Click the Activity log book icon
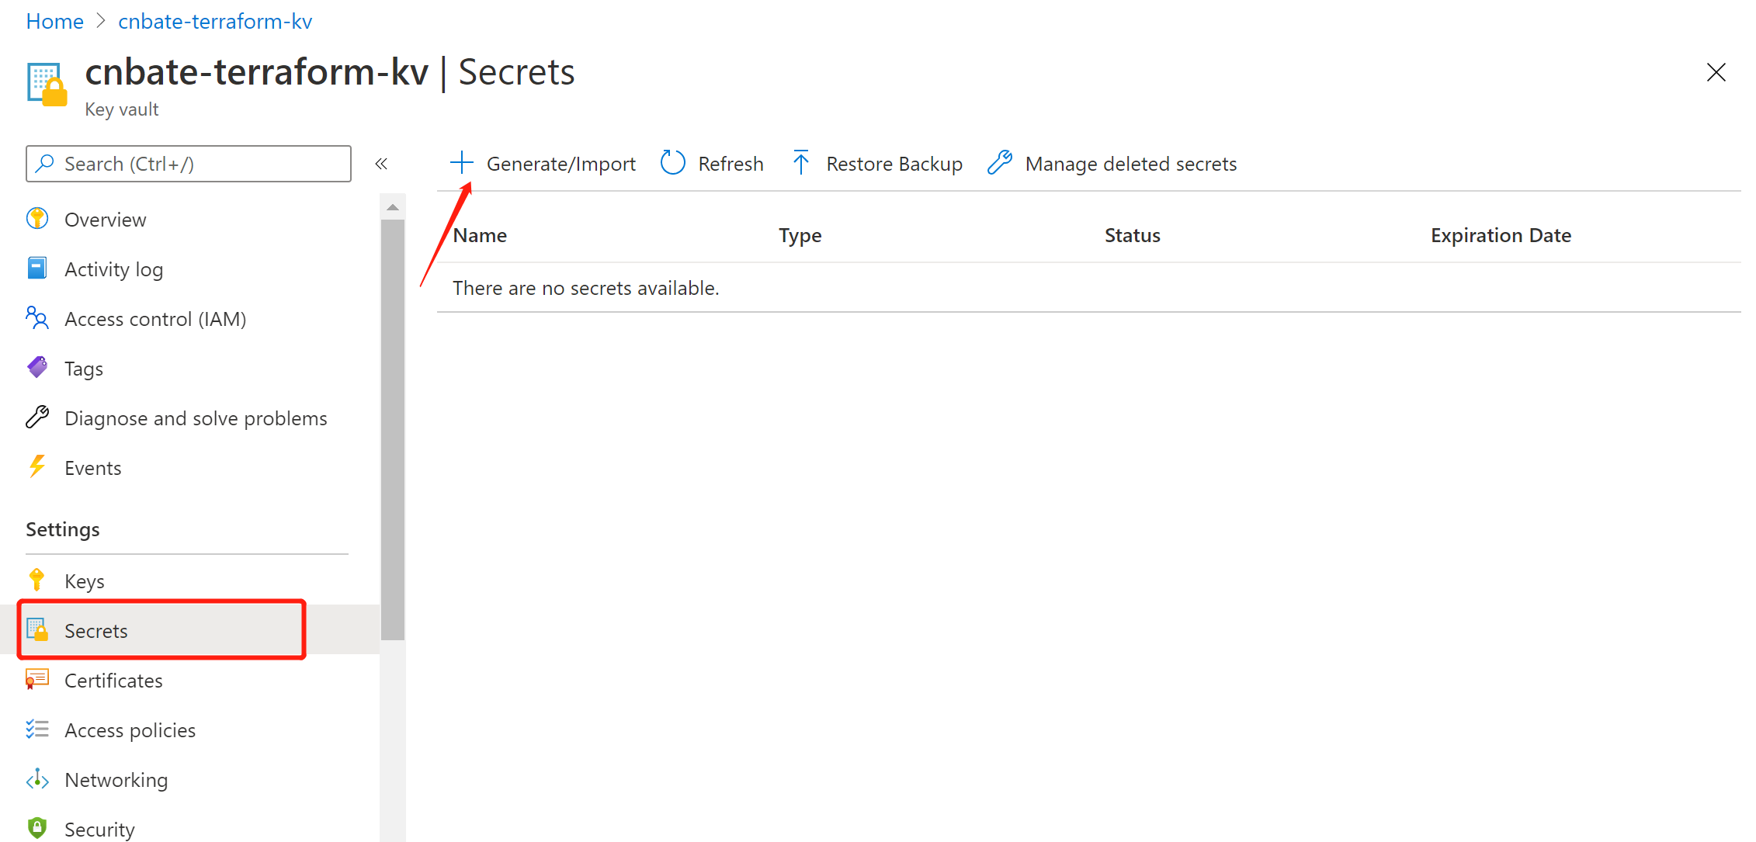Image resolution: width=1756 pixels, height=842 pixels. click(x=37, y=269)
